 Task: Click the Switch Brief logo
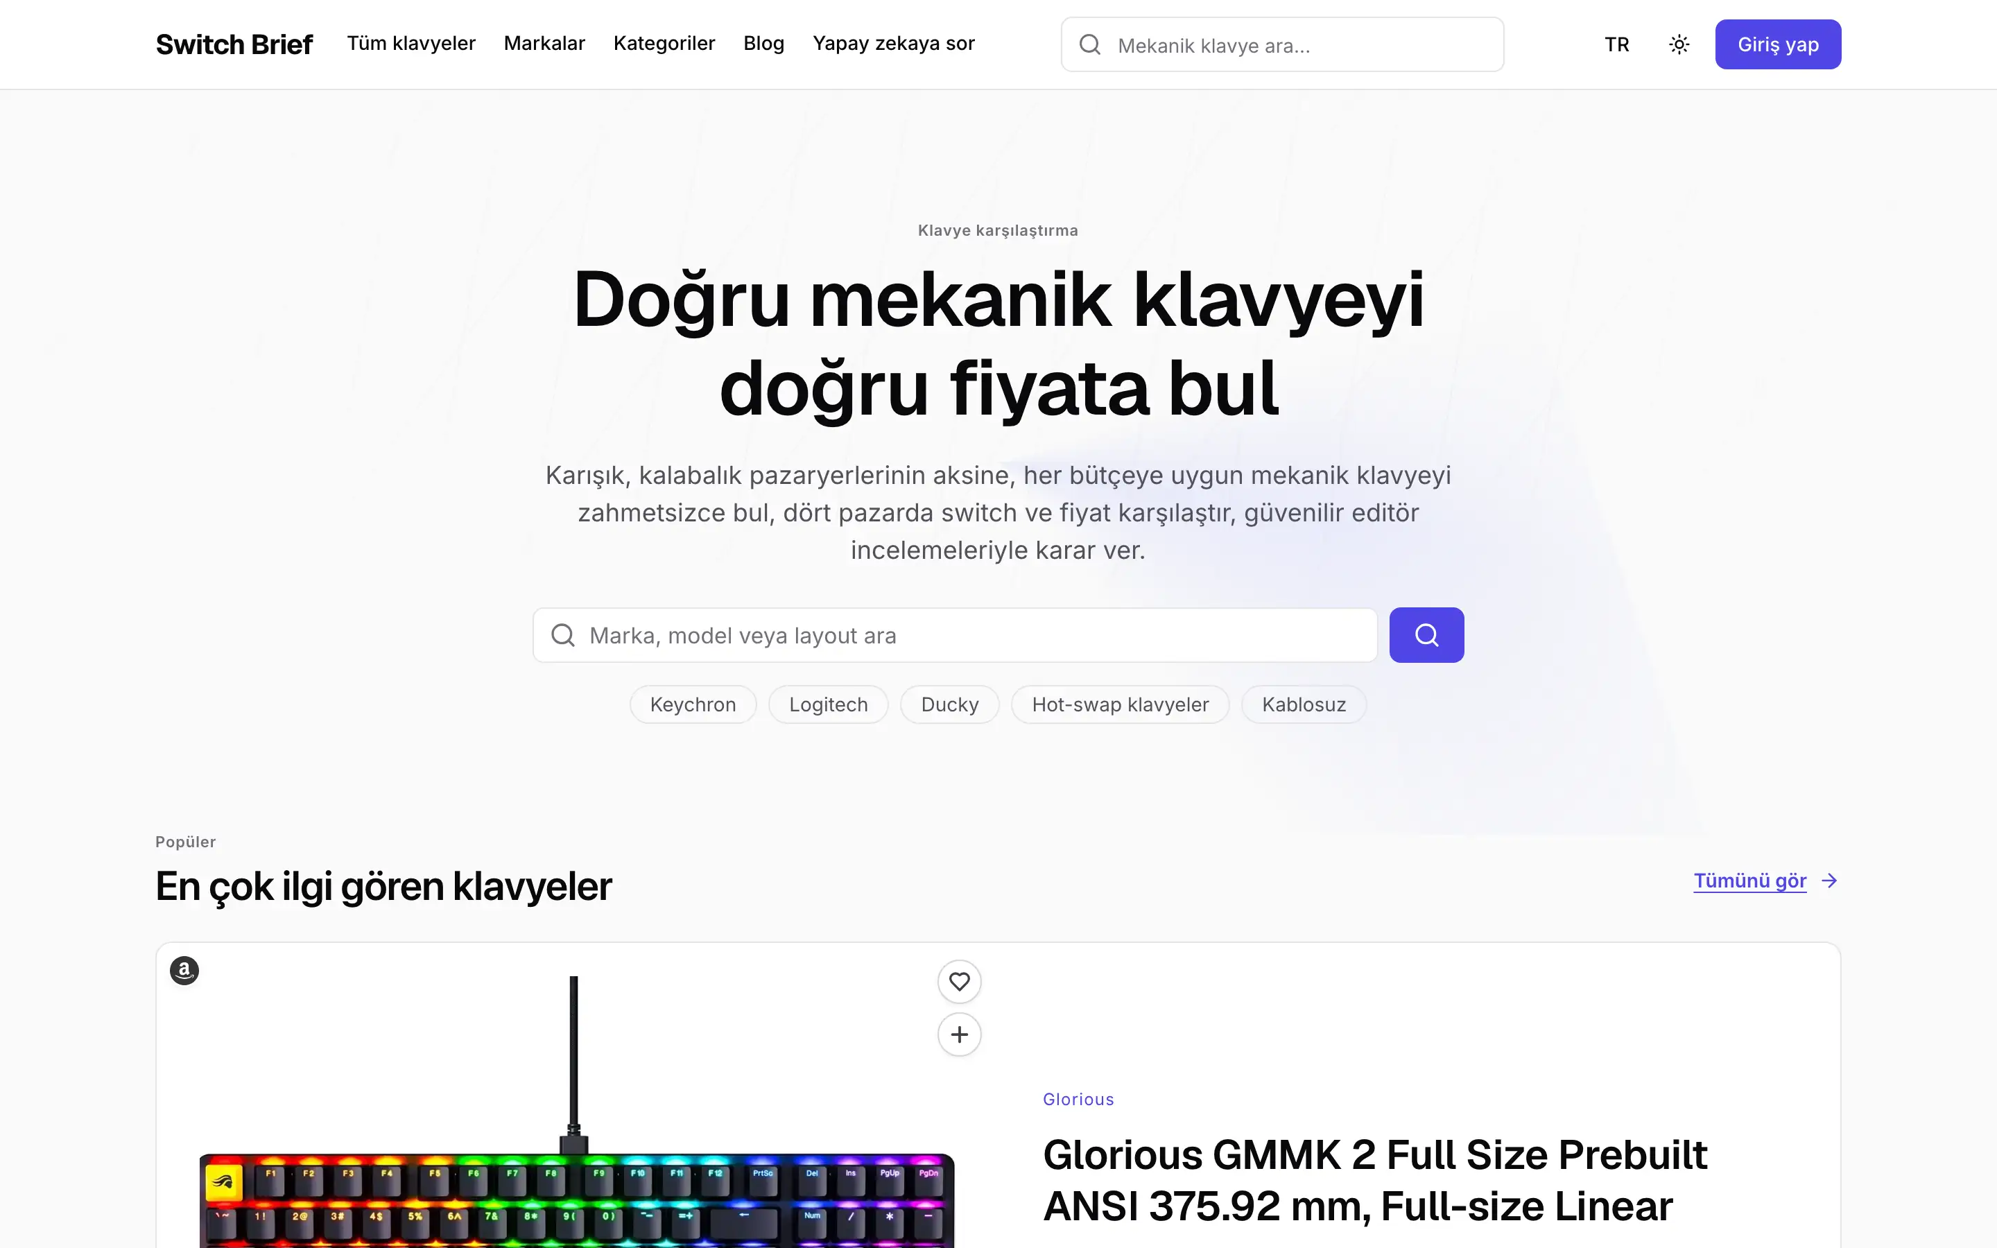click(234, 44)
